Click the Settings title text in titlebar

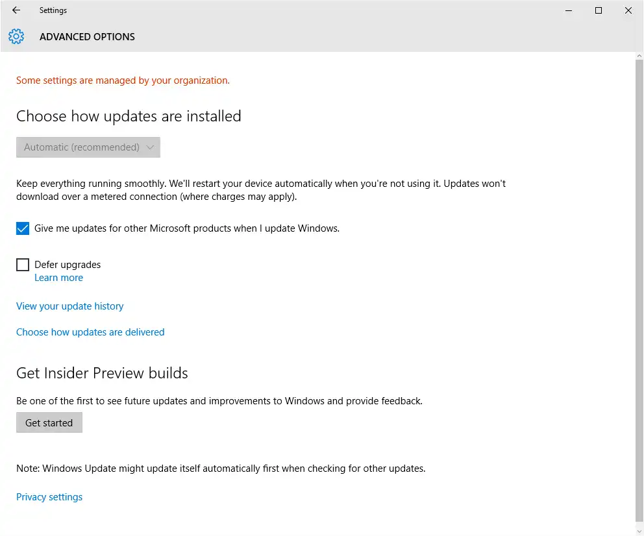(x=53, y=10)
